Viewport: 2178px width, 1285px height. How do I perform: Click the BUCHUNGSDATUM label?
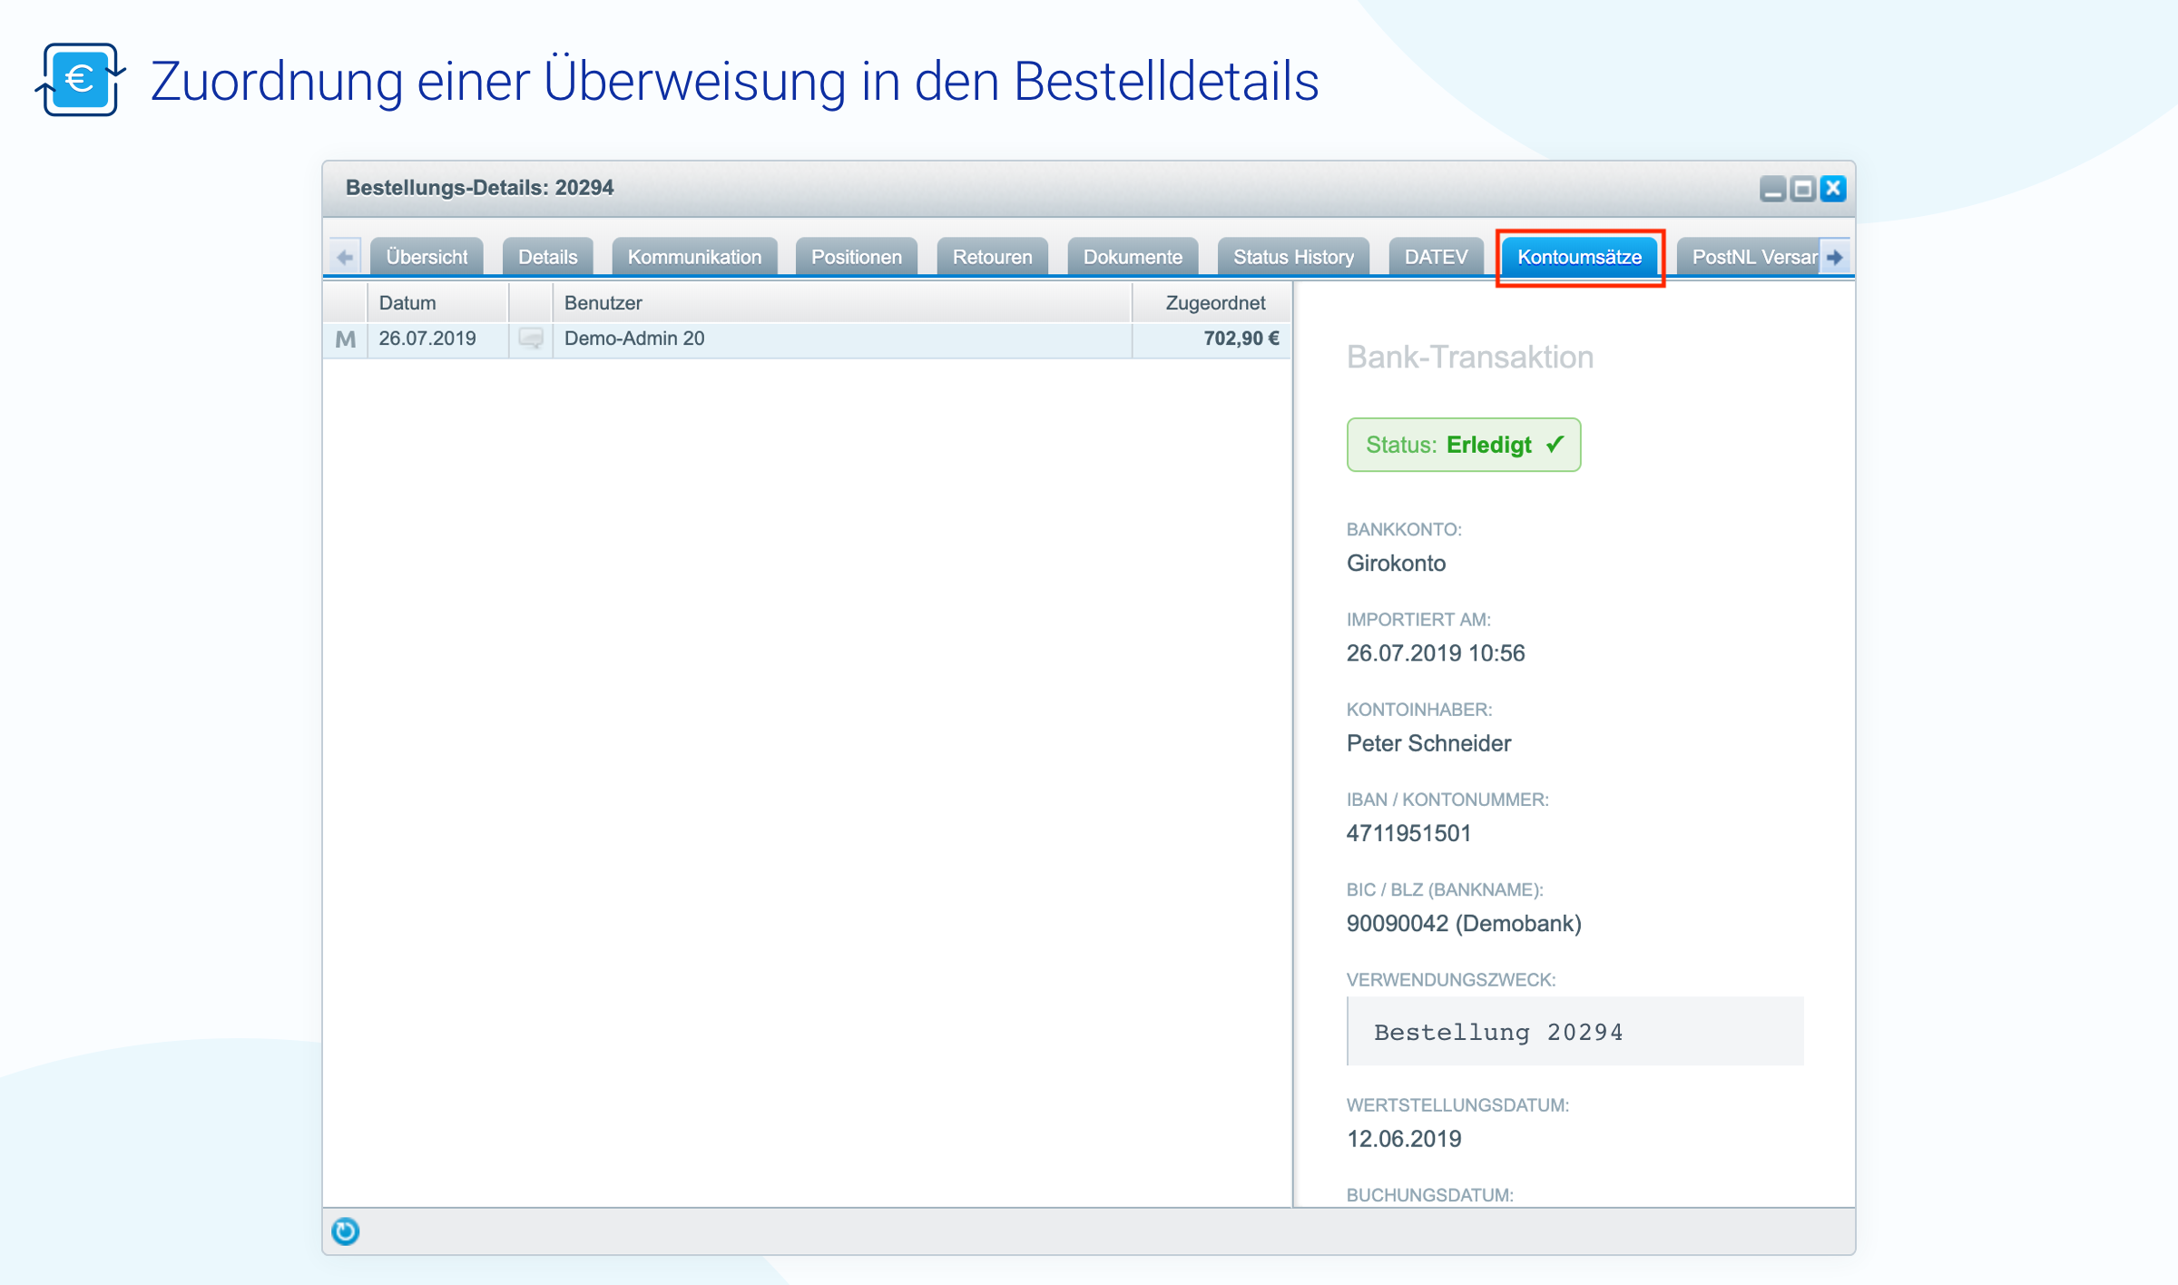[1430, 1195]
